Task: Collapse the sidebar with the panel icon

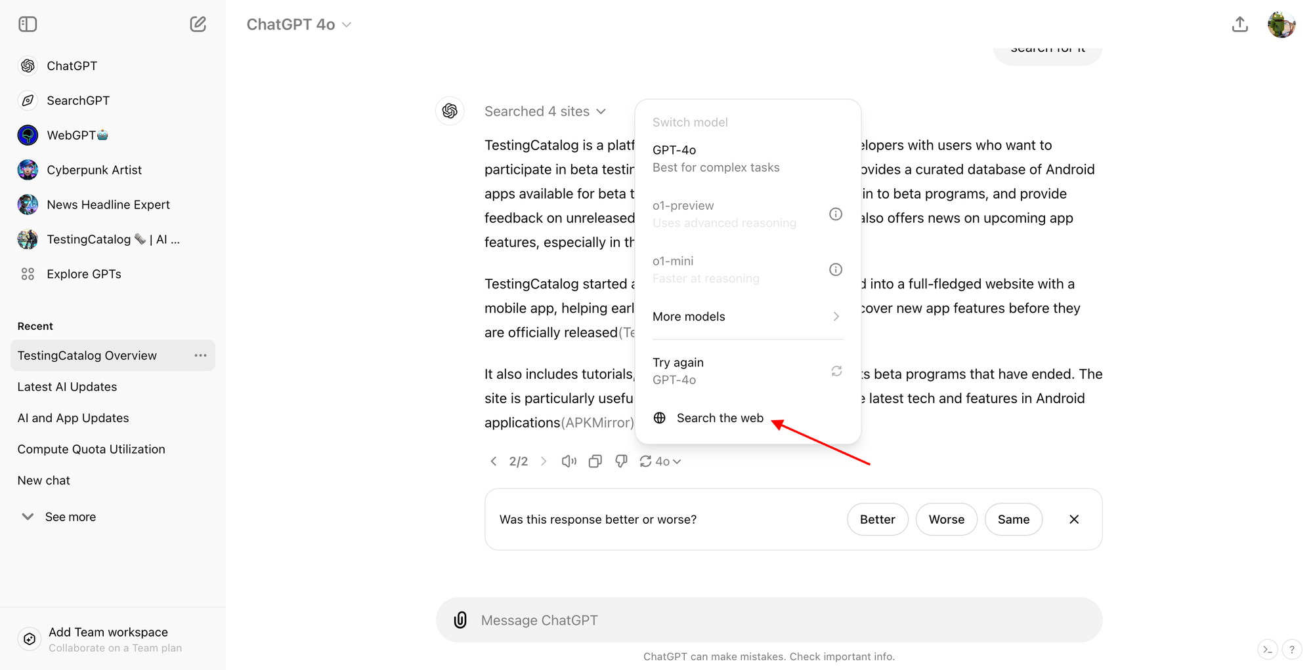Action: [x=28, y=24]
